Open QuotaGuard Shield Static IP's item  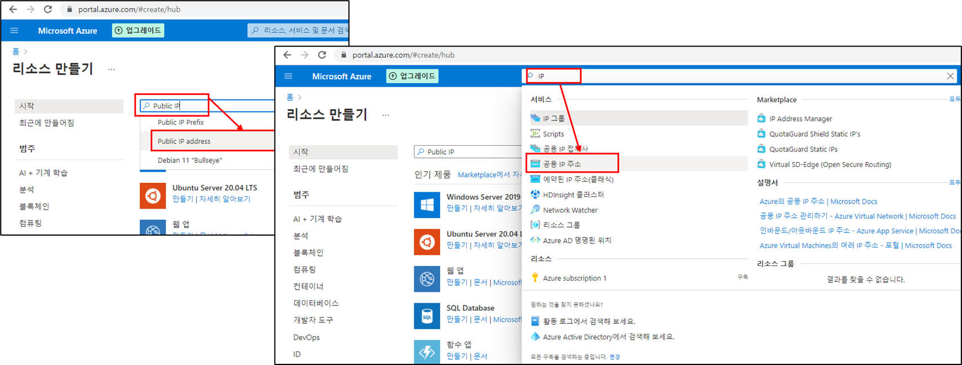815,134
